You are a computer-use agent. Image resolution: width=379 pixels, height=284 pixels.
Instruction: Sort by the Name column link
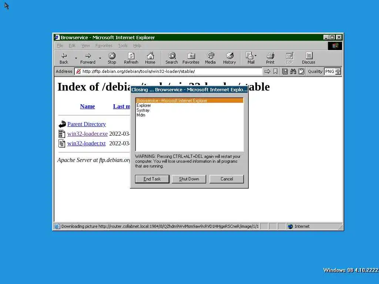coord(87,106)
